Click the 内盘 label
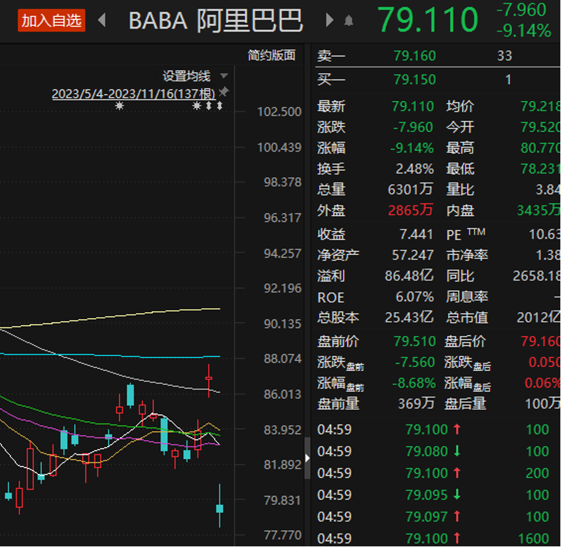The width and height of the screenshot is (561, 547). pyautogui.click(x=460, y=210)
